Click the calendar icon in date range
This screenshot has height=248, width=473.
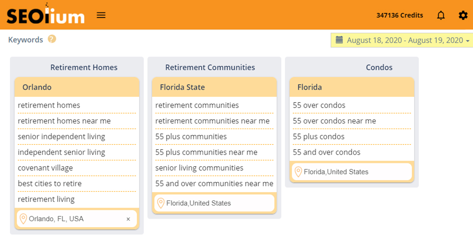click(x=339, y=40)
